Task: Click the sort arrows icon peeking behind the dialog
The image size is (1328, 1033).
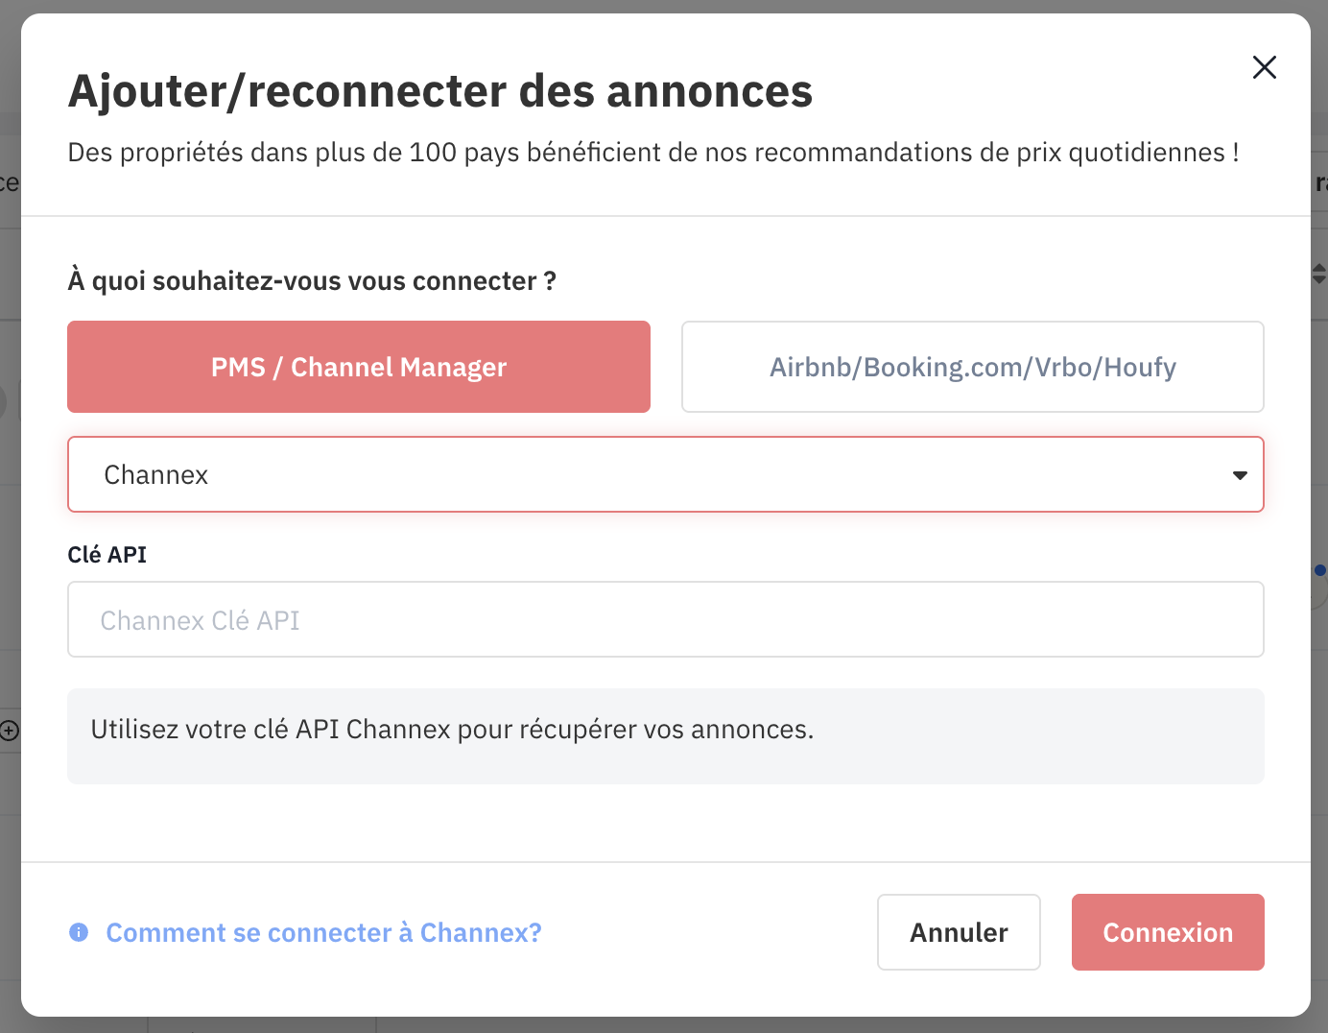Action: coord(1319,274)
